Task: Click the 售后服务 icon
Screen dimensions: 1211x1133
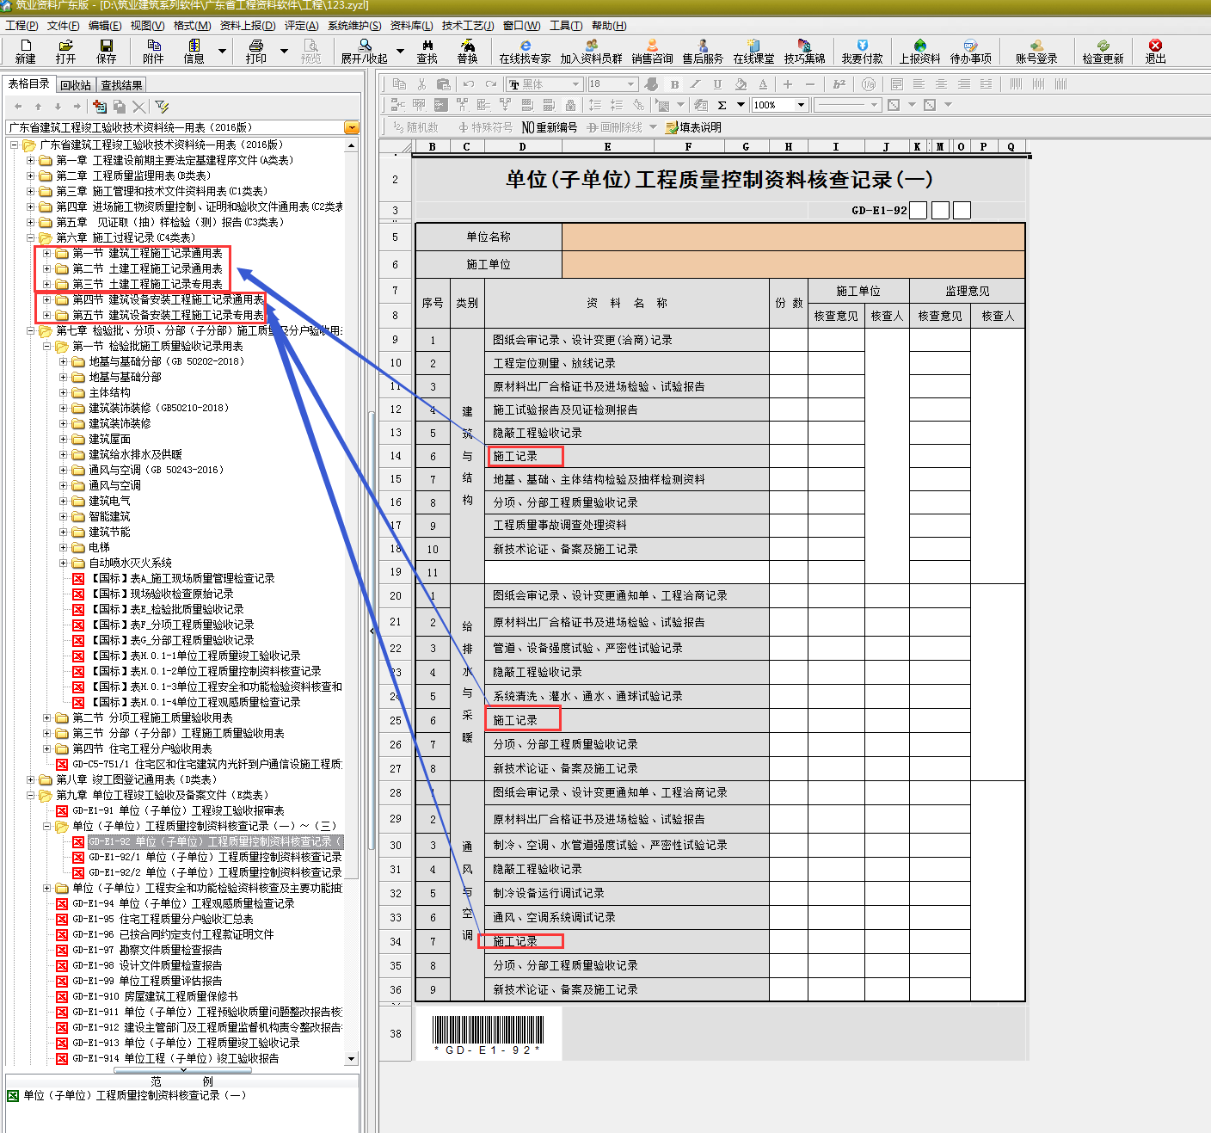Action: pos(703,45)
